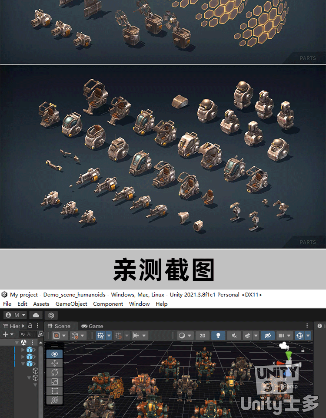
Task: Open the GameObject menu
Action: (x=71, y=304)
